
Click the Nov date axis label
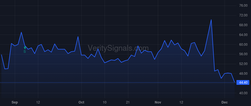click(x=158, y=102)
